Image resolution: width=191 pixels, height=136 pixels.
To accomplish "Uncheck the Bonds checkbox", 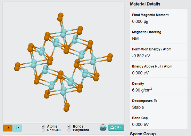I will 69,126.
